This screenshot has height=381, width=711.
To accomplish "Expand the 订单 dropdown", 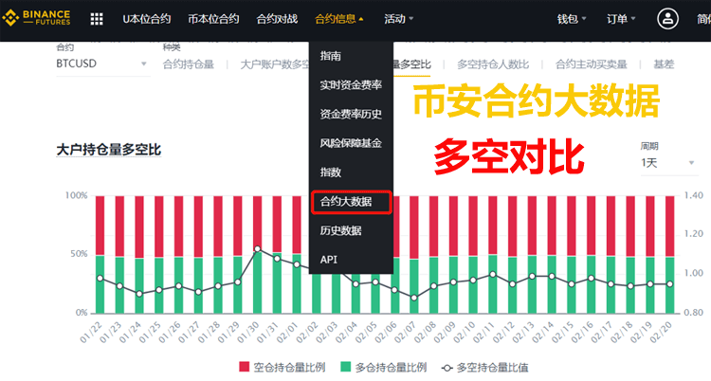I will point(621,19).
